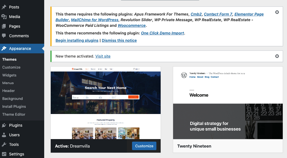Open the One Click Demo Import link

pos(162,33)
